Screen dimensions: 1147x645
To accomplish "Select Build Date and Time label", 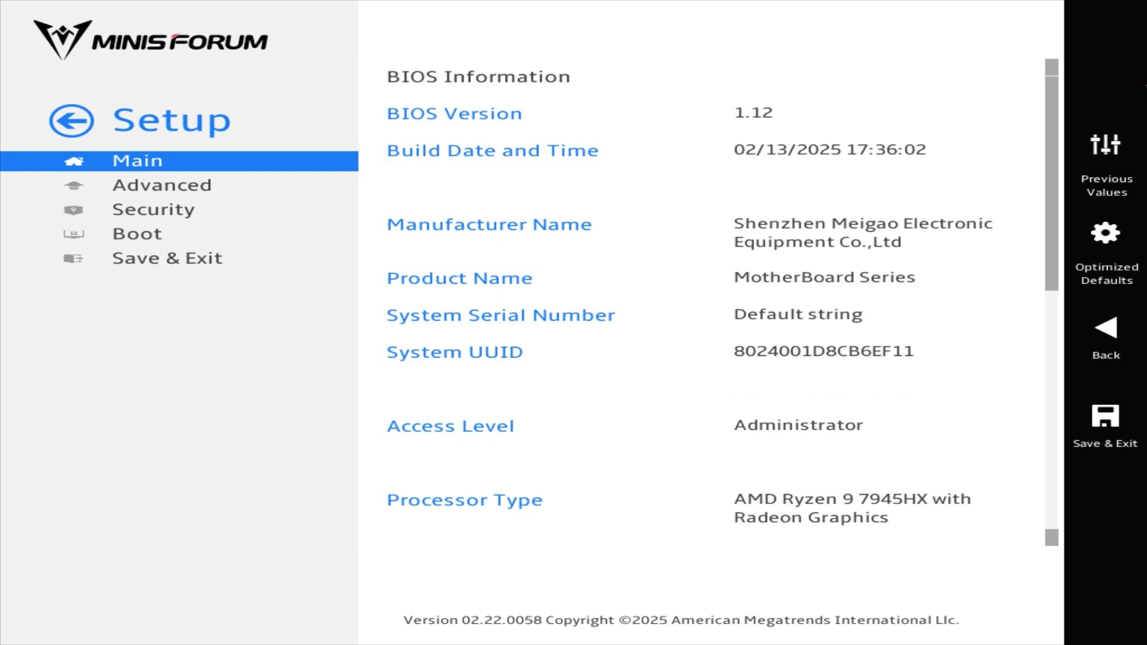I will pyautogui.click(x=492, y=150).
